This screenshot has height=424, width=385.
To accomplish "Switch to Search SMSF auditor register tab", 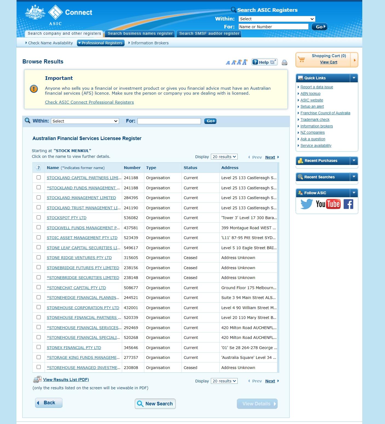I will (x=209, y=34).
